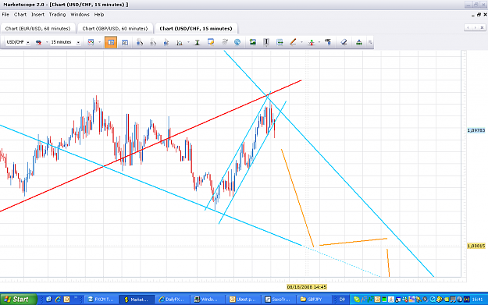Open the Help menu

[x=99, y=15]
